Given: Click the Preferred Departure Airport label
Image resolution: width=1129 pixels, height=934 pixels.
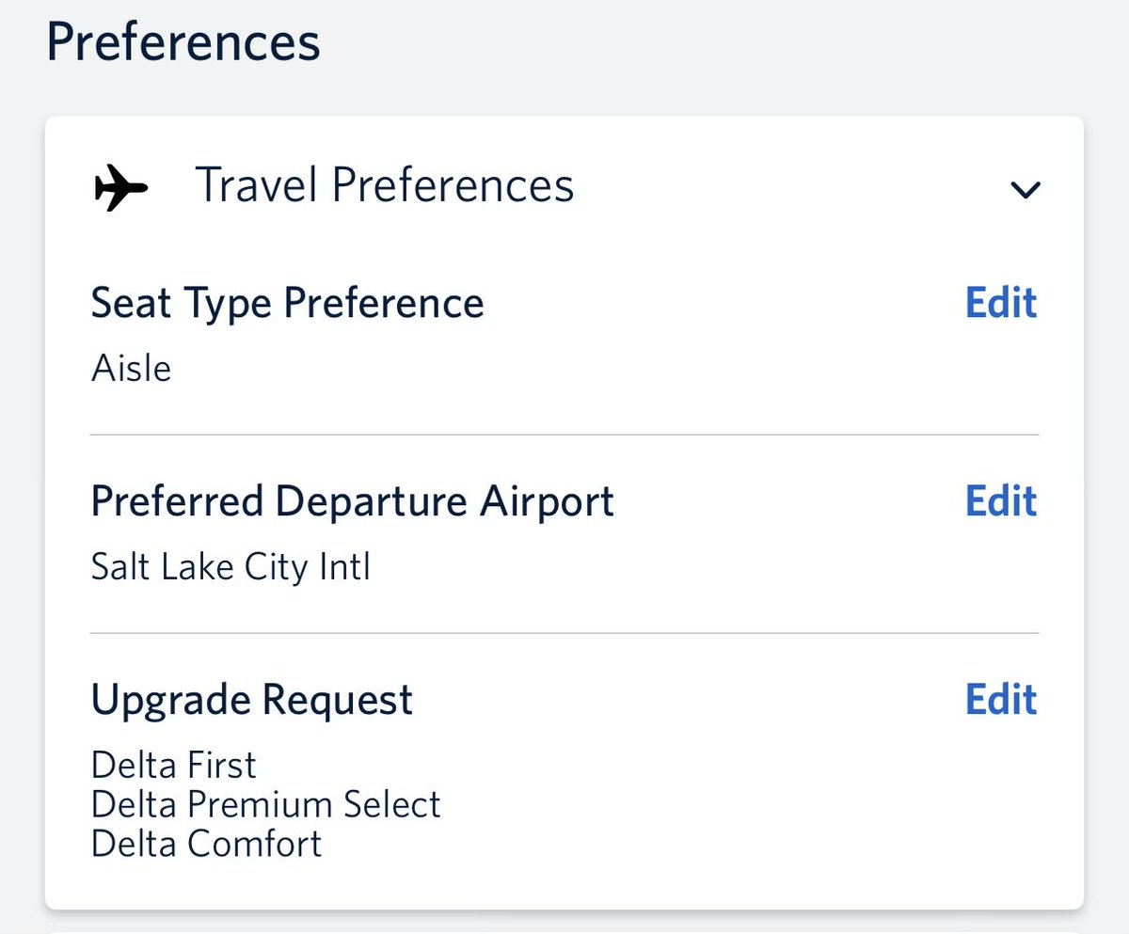Looking at the screenshot, I should coord(352,502).
